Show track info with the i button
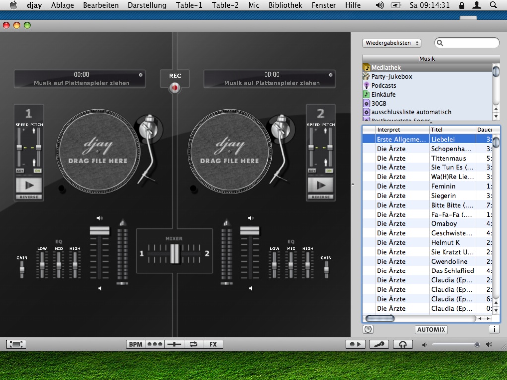Screen dimensions: 507x380 click(494, 329)
